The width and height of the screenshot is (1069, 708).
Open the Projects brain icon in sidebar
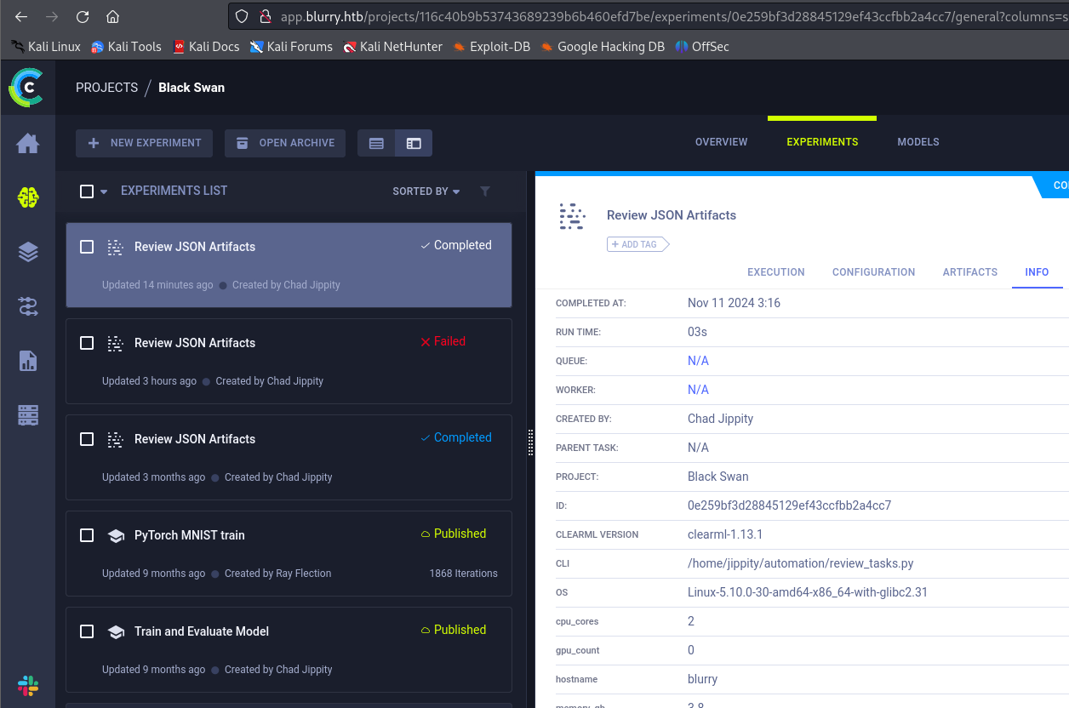(28, 197)
